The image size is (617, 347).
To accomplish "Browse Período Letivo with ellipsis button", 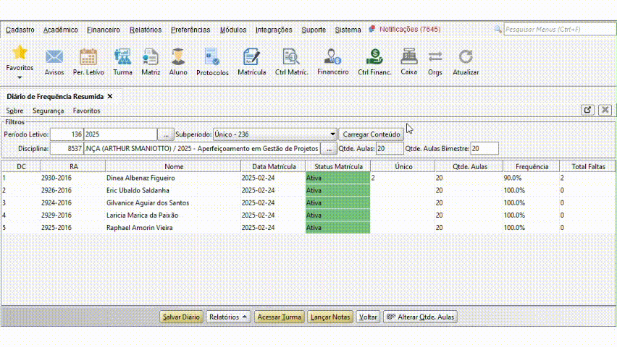I will point(166,134).
